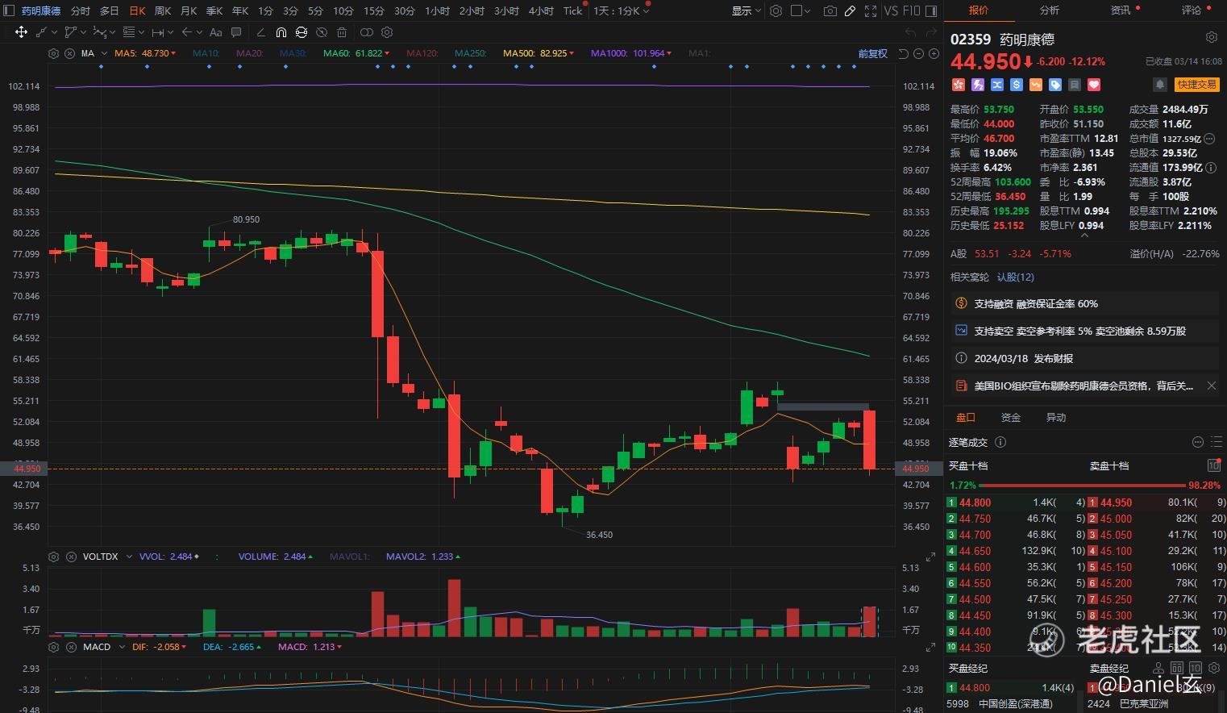Screen dimensions: 1227x713
Task: Open the 评论 comments tab
Action: pyautogui.click(x=1192, y=10)
